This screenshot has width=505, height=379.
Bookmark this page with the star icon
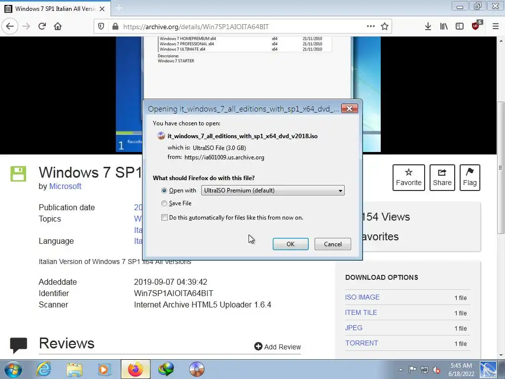point(385,27)
